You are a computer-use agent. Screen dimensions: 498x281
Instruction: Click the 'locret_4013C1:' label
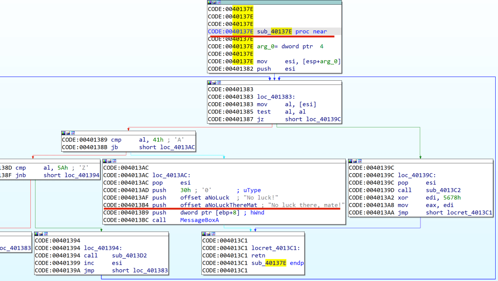tap(276, 248)
